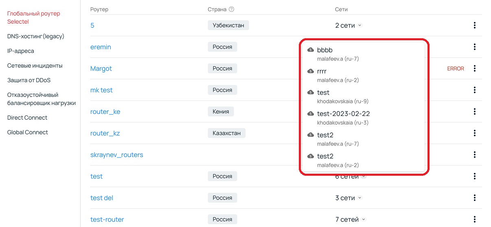This screenshot has height=227, width=491.
Task: Open the router_kz router link
Action: coord(105,133)
